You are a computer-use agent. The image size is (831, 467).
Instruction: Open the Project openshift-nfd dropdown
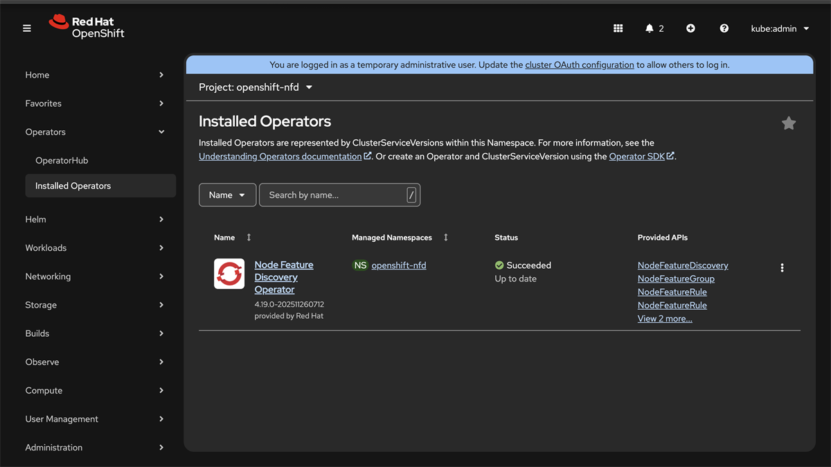pyautogui.click(x=256, y=87)
